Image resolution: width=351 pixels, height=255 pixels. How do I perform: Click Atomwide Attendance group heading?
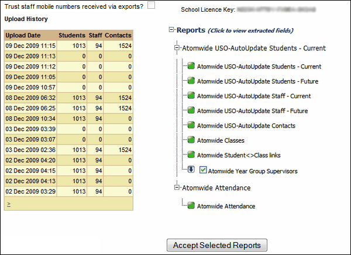[216, 188]
